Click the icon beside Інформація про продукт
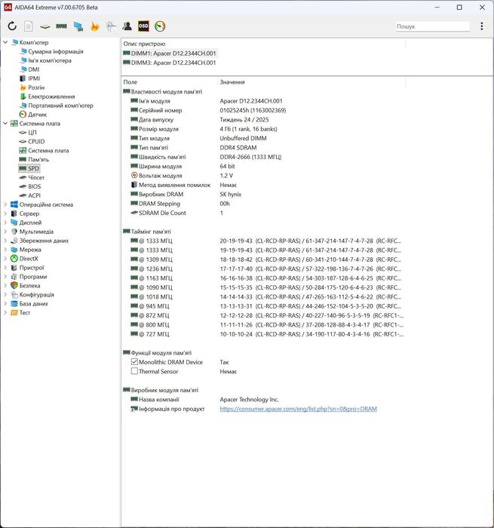The height and width of the screenshot is (528, 494). coord(134,409)
